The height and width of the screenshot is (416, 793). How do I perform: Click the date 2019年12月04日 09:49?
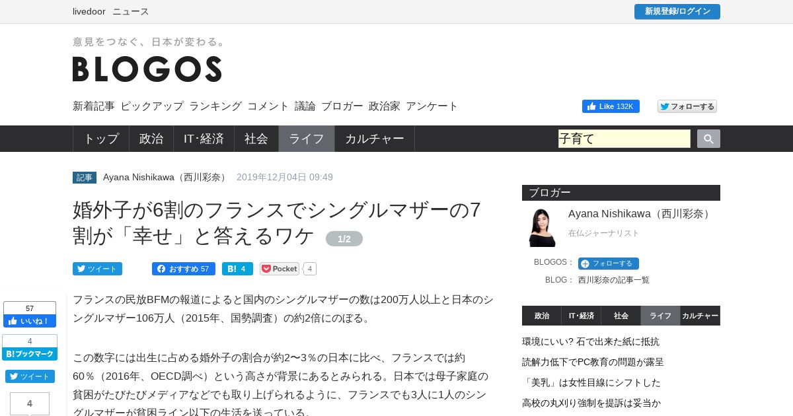click(x=285, y=177)
